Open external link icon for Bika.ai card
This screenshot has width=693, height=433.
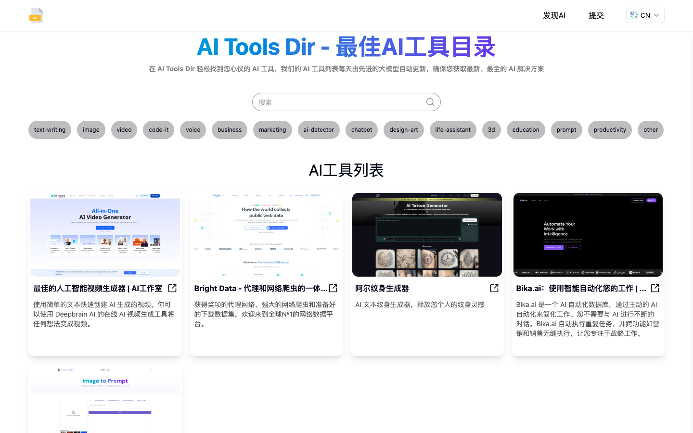coord(655,288)
